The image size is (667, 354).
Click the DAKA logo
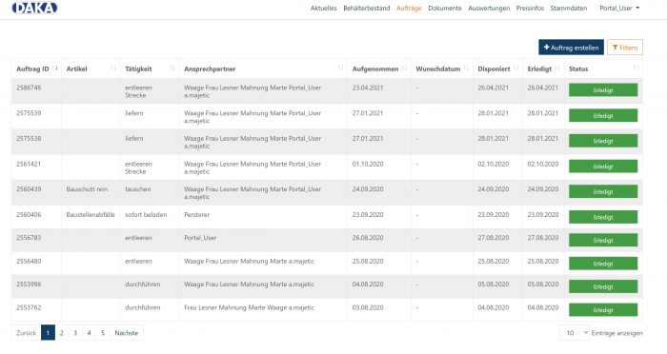coord(34,8)
